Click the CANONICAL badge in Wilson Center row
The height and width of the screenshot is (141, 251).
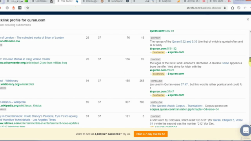coord(158,74)
